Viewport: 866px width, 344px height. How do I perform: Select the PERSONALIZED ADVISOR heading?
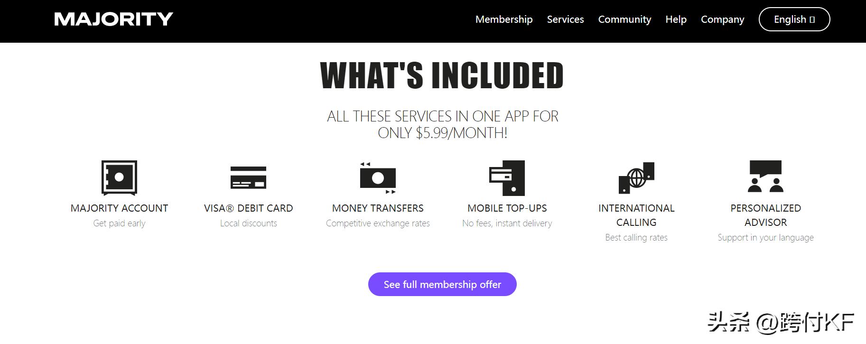765,215
